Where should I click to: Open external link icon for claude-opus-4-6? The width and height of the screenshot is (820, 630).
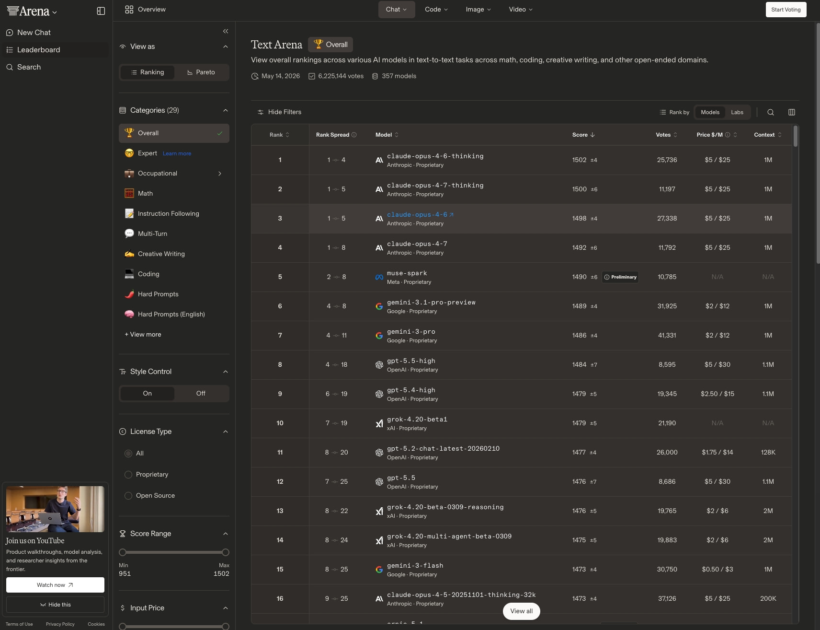click(451, 215)
